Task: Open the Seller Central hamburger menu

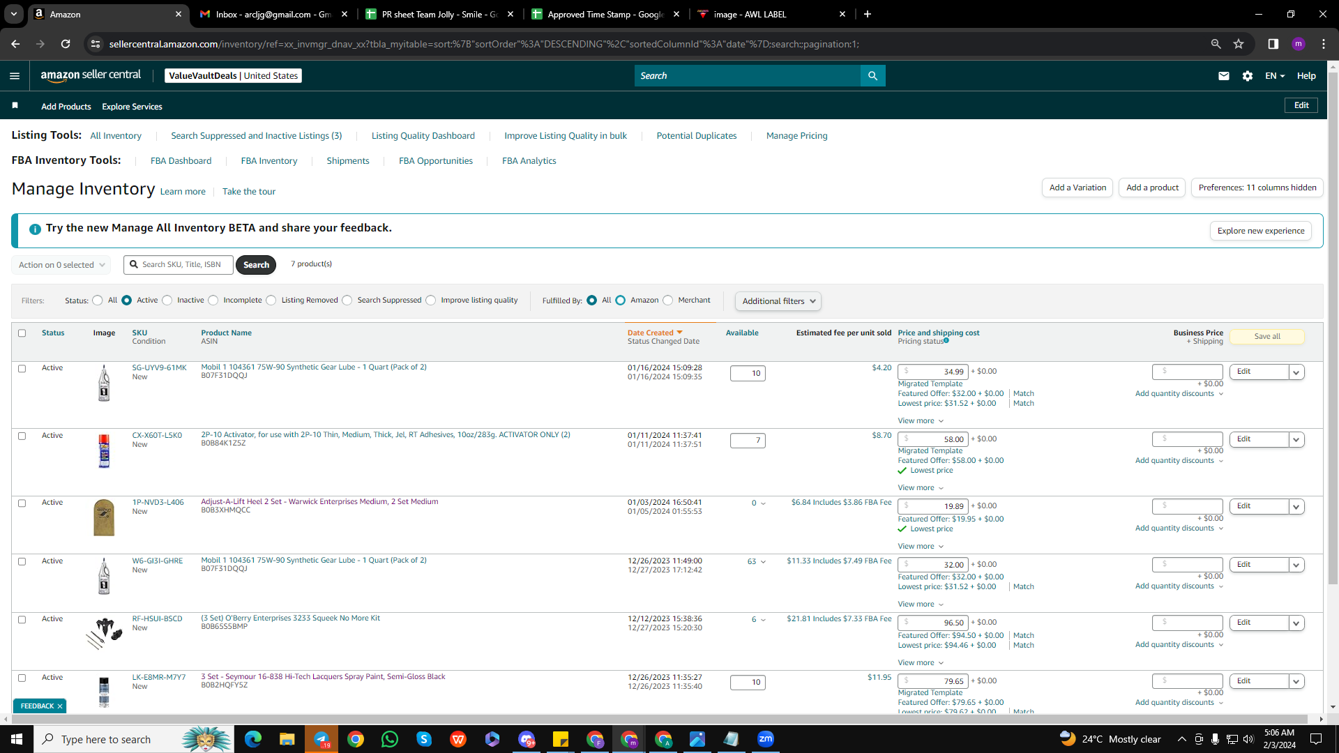Action: 15,76
